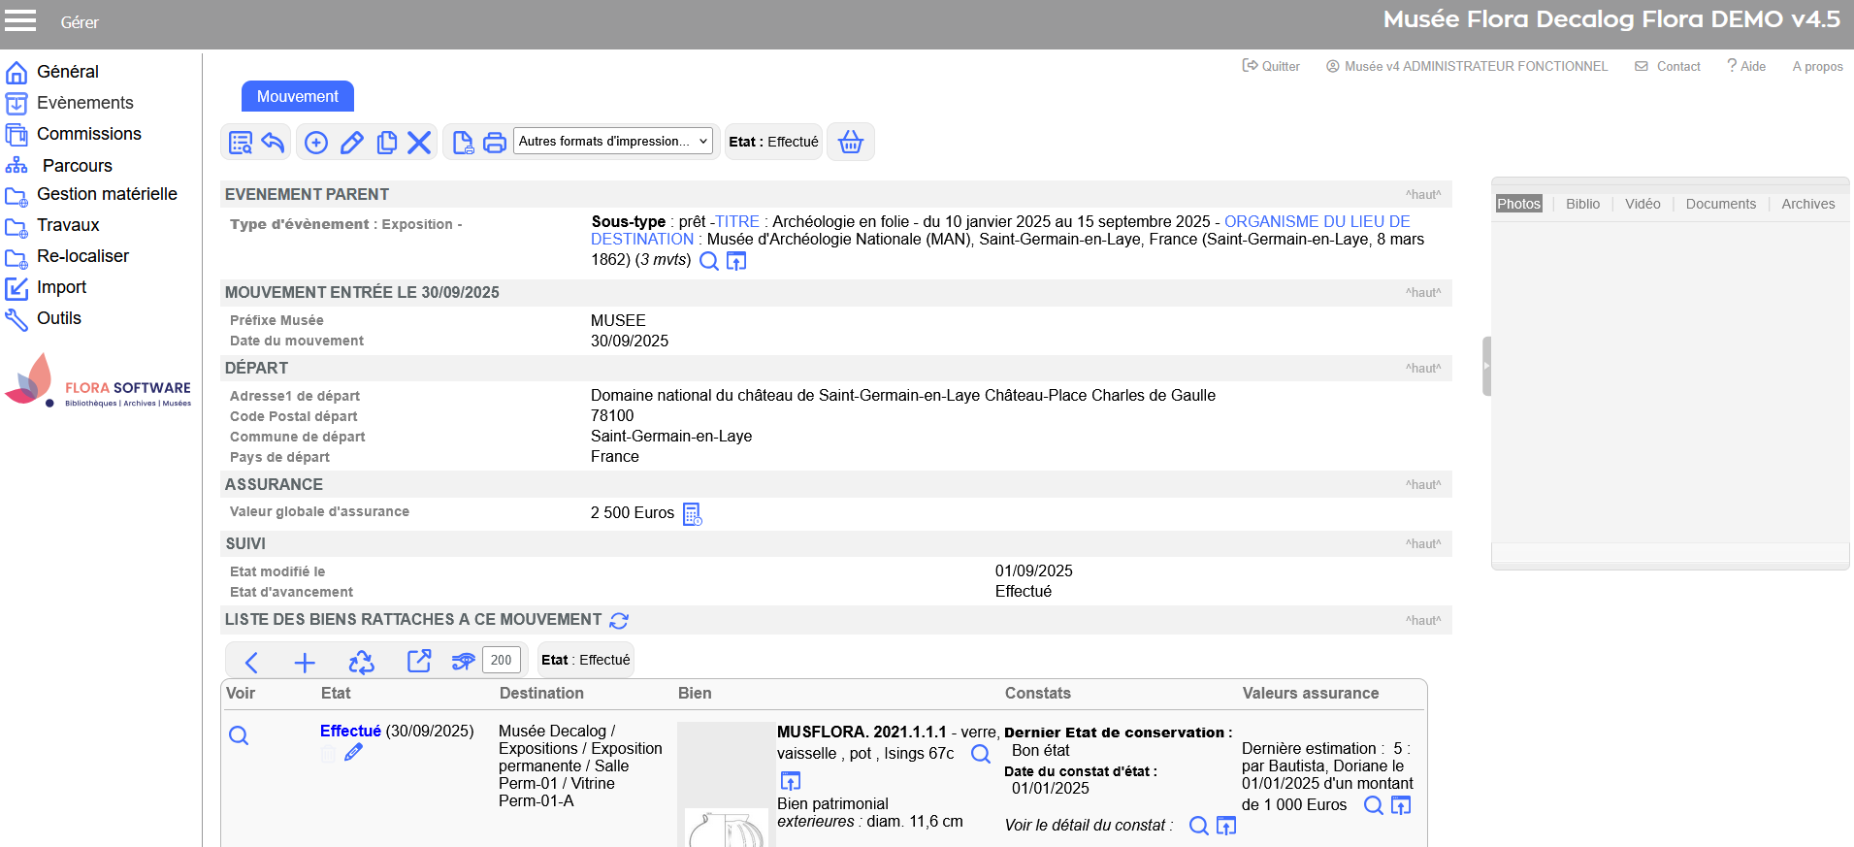1854x847 pixels.
Task: Click the Quitter link
Action: 1271,66
